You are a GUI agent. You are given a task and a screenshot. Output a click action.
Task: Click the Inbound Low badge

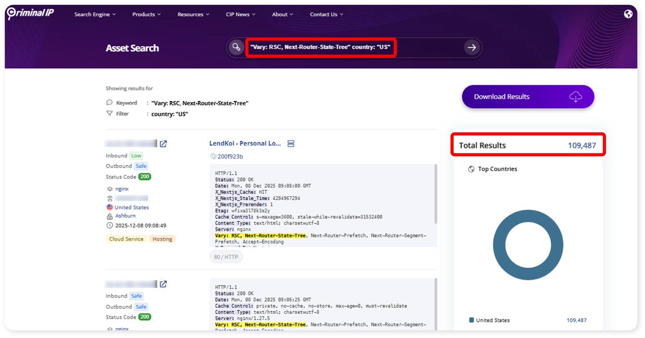(x=136, y=156)
